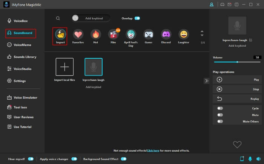Collapse the right panel with double chevron

tap(207, 81)
